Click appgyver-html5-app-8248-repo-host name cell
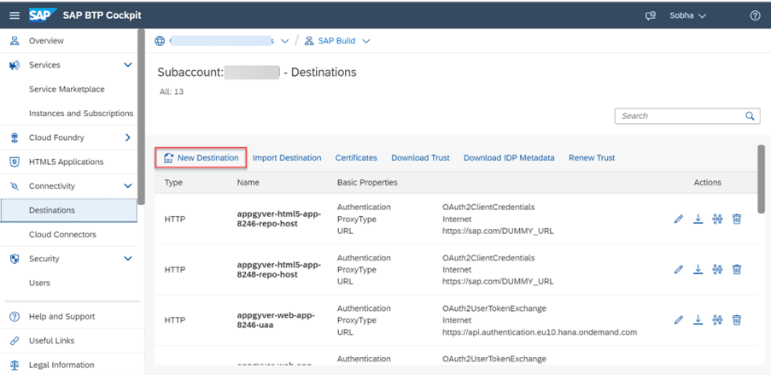Viewport: 771px width, 375px height. (279, 270)
